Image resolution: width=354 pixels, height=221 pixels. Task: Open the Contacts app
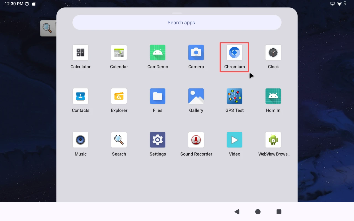click(80, 96)
